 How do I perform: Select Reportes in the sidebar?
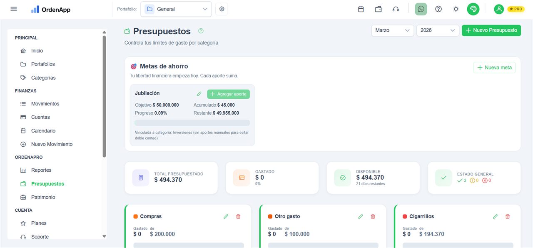41,170
